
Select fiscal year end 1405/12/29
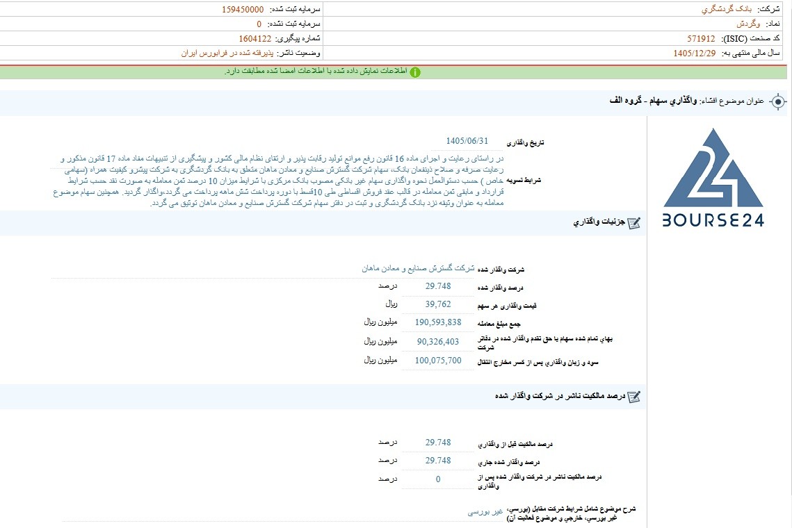tap(695, 53)
